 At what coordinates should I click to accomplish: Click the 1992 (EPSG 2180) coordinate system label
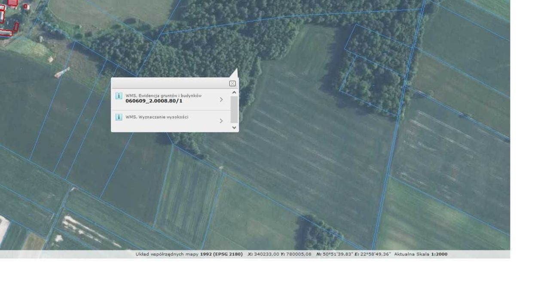[x=221, y=254]
